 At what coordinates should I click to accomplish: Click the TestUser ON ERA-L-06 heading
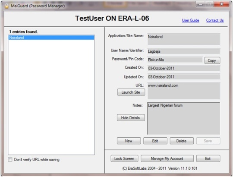pyautogui.click(x=112, y=19)
